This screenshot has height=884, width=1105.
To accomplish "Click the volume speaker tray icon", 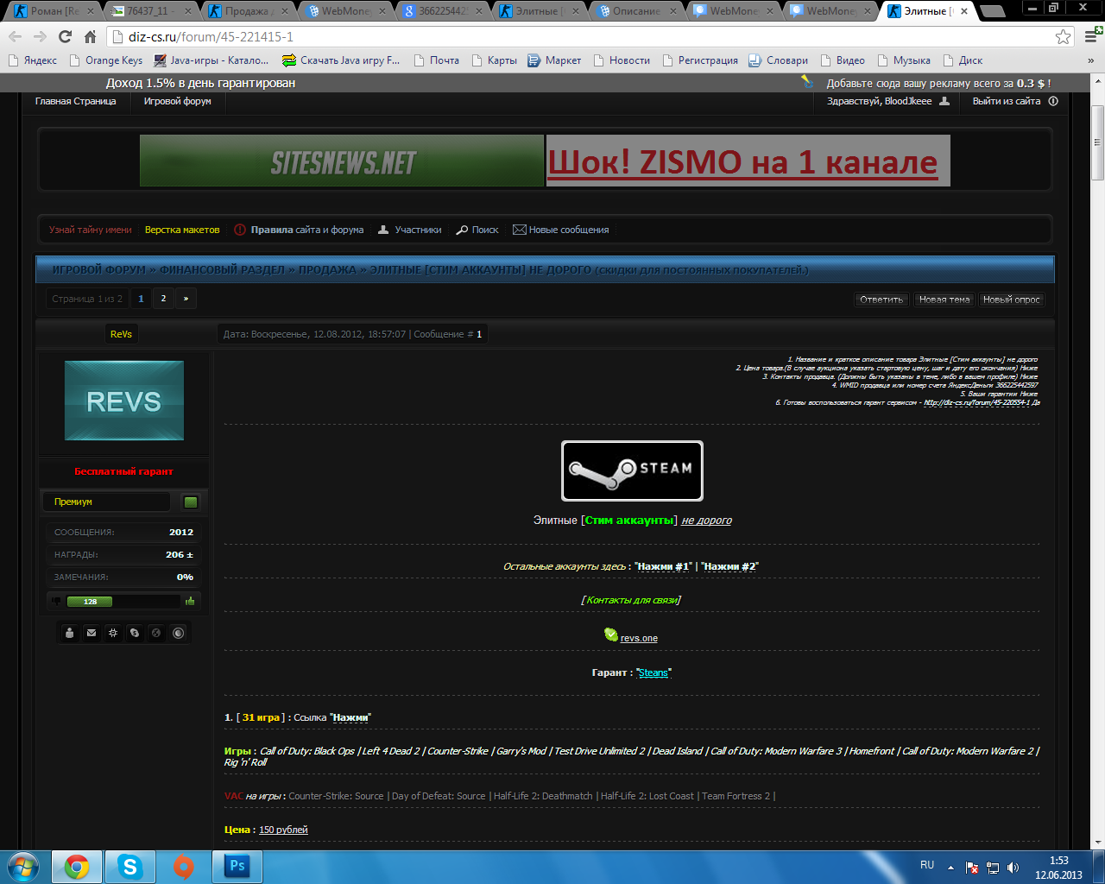I will [x=1013, y=867].
